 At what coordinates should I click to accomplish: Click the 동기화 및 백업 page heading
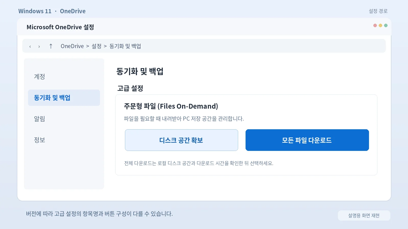pos(140,71)
